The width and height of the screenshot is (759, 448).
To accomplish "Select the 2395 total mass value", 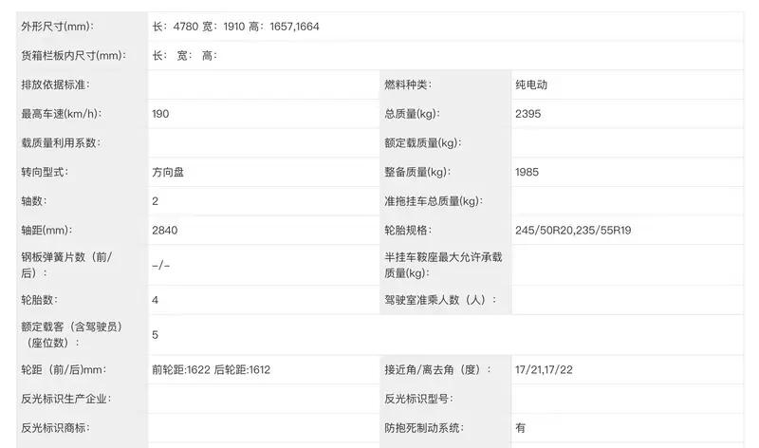I will (528, 114).
